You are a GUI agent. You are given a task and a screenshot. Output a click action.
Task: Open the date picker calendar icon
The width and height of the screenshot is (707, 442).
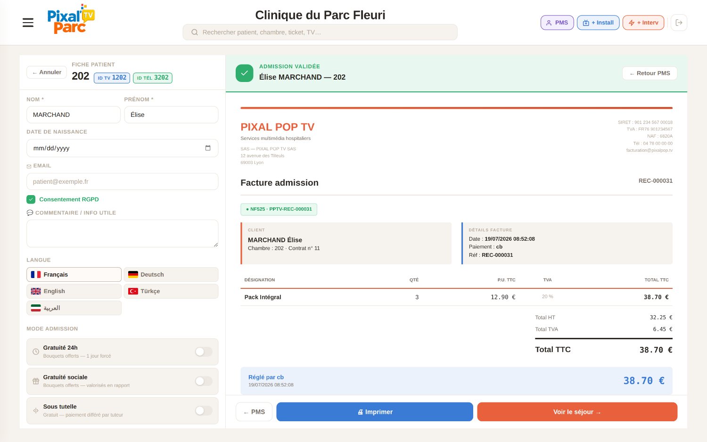tap(208, 148)
